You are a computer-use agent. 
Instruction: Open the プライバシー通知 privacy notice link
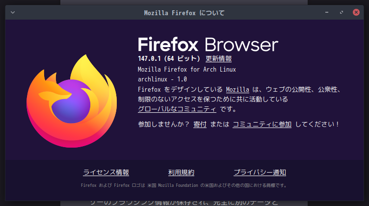tap(260, 172)
